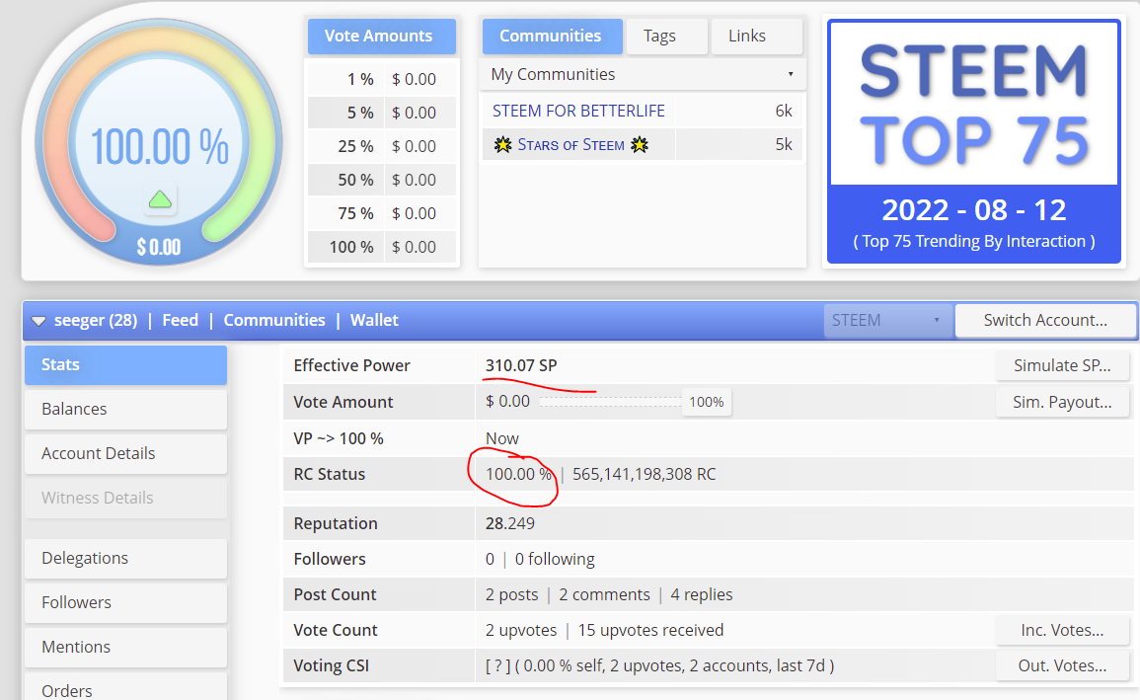Click the 5 % vote amount row

(x=382, y=113)
